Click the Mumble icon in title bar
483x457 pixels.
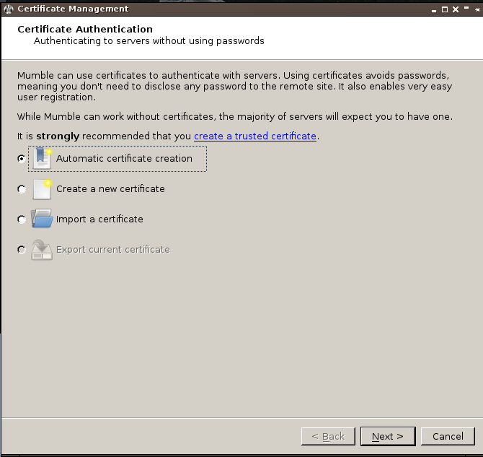coord(9,9)
